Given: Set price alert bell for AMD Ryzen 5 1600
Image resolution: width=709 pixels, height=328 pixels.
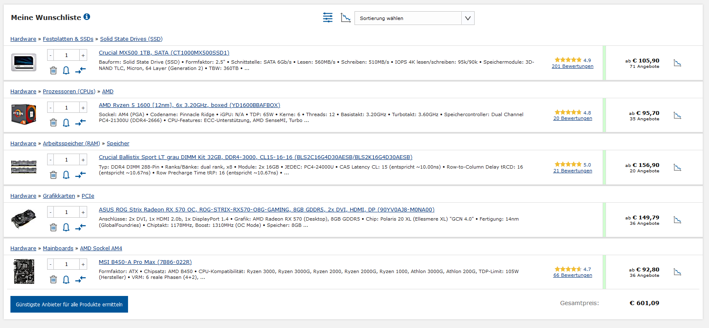Looking at the screenshot, I should (66, 122).
